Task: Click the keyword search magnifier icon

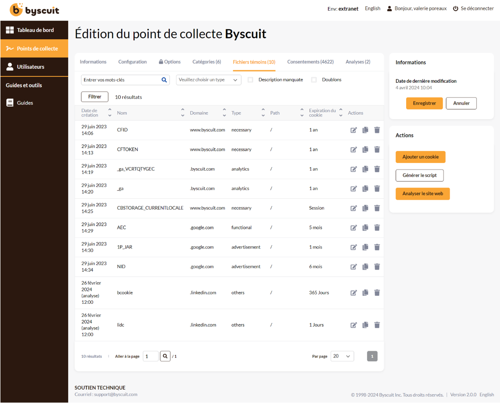Action: tap(164, 80)
